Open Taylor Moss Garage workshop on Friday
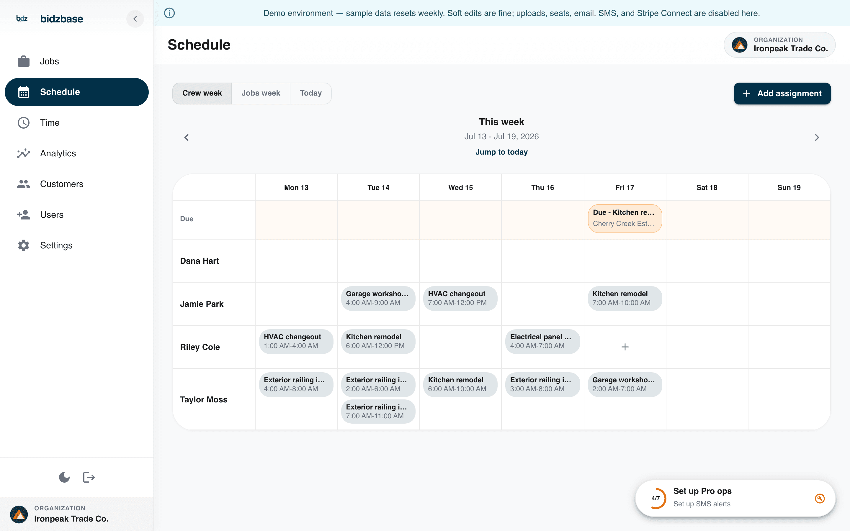850x531 pixels. pyautogui.click(x=625, y=385)
